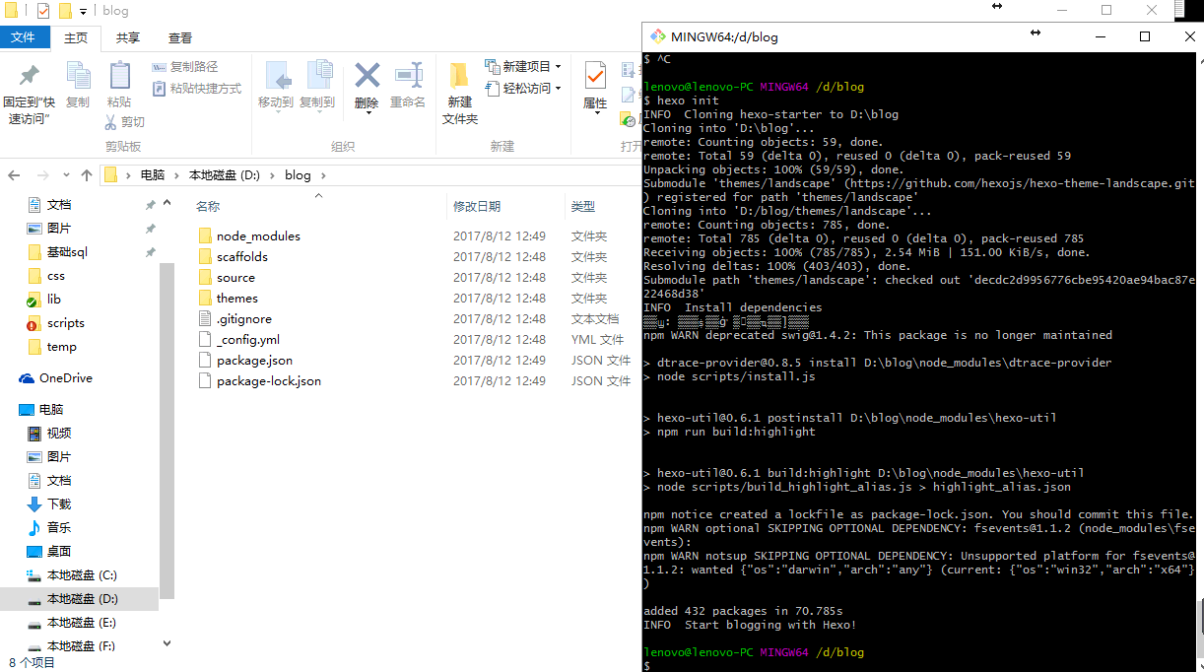Viewport: 1204px width, 672px height.
Task: Open the temp folder in the sidebar
Action: 62,347
